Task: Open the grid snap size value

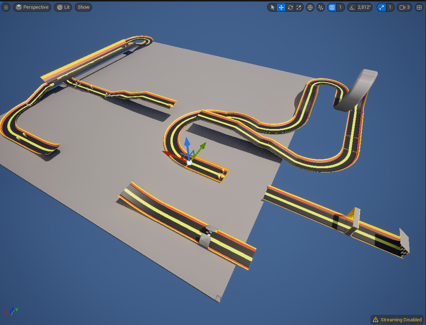Action: tap(340, 7)
